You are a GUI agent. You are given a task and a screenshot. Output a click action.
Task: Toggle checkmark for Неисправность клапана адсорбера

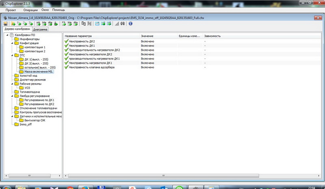66,67
